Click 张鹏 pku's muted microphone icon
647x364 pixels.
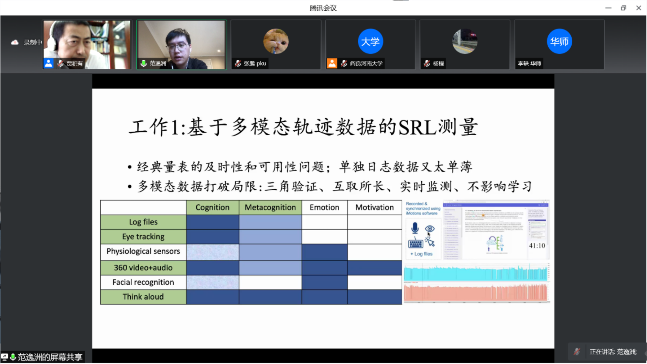pos(238,63)
